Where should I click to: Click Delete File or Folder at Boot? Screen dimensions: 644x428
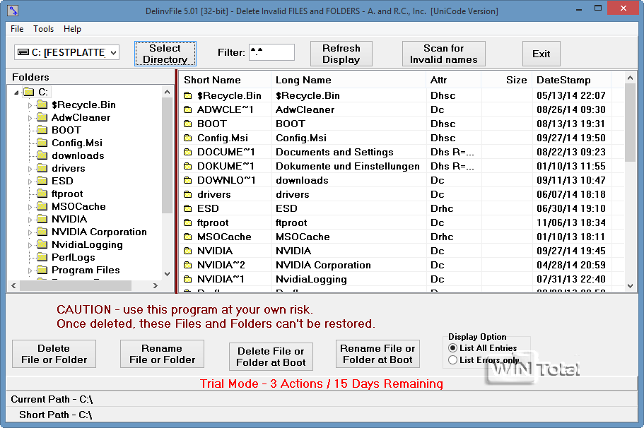(271, 357)
